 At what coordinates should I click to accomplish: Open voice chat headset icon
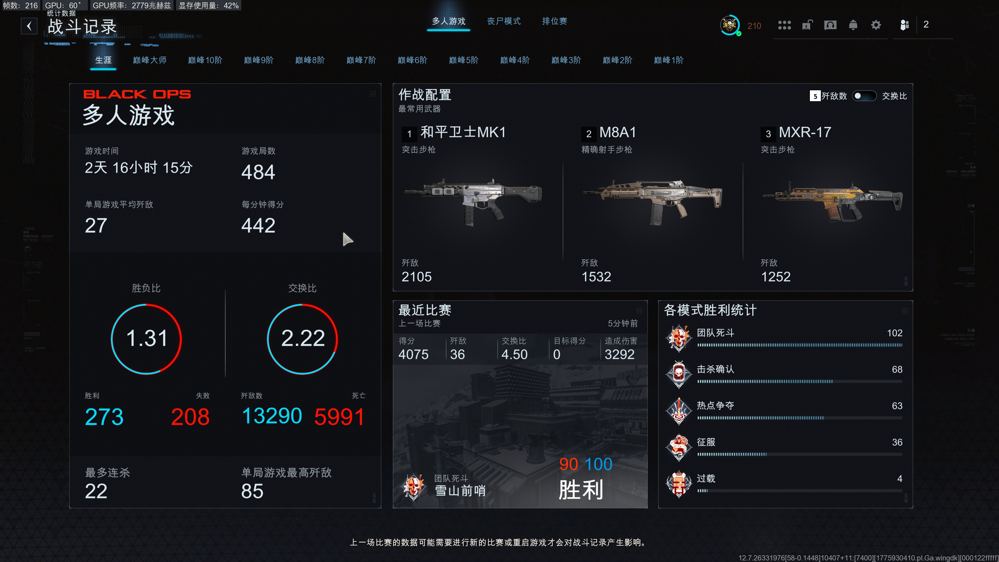point(830,25)
